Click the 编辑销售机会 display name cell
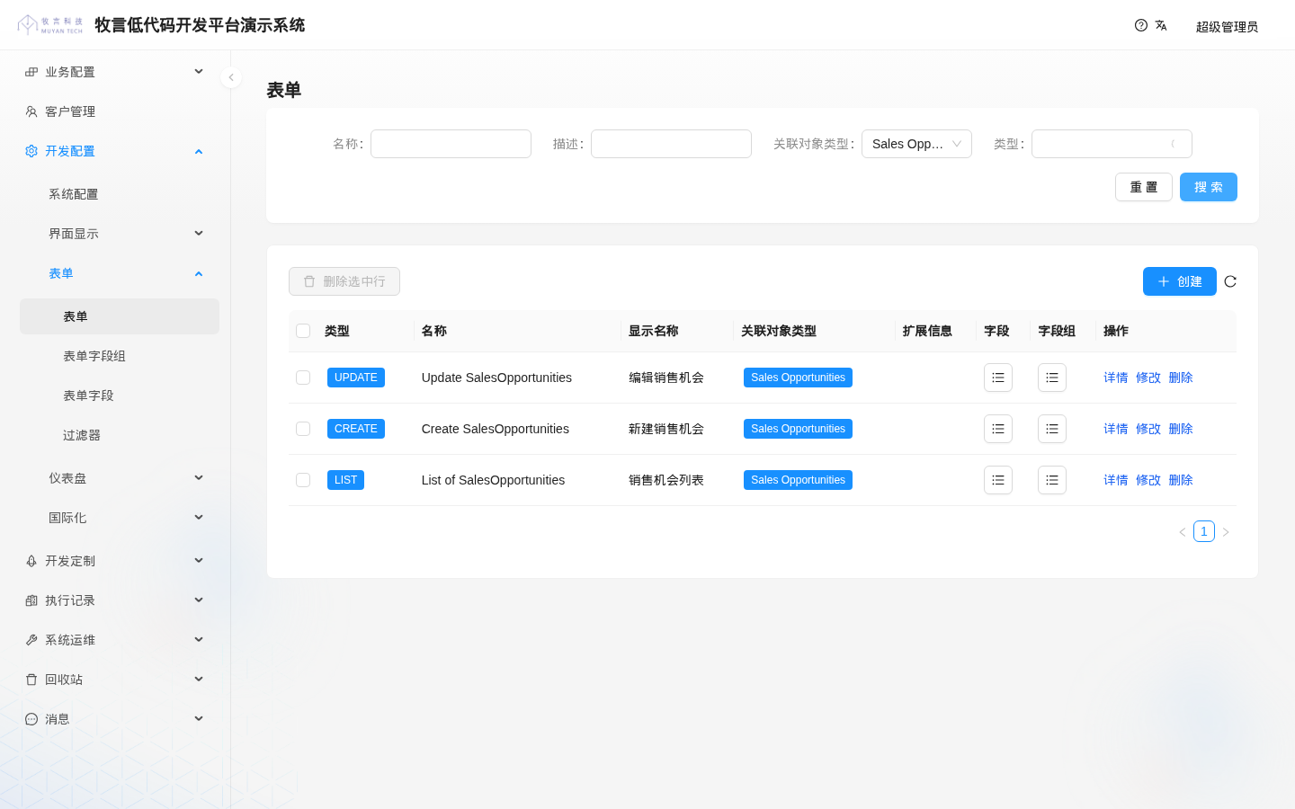This screenshot has height=809, width=1295. 666,378
